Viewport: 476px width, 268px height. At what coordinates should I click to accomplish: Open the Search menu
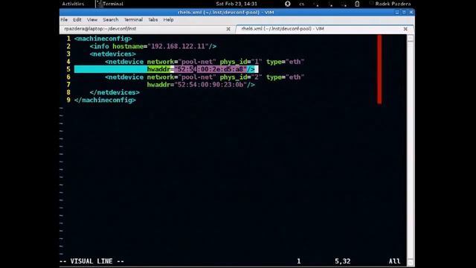coord(111,20)
